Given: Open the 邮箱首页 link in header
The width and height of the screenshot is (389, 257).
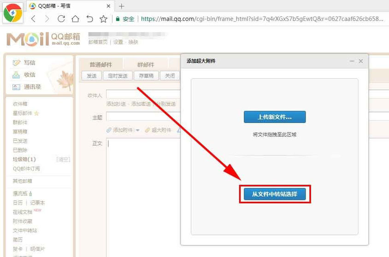Looking at the screenshot, I should coord(98,42).
